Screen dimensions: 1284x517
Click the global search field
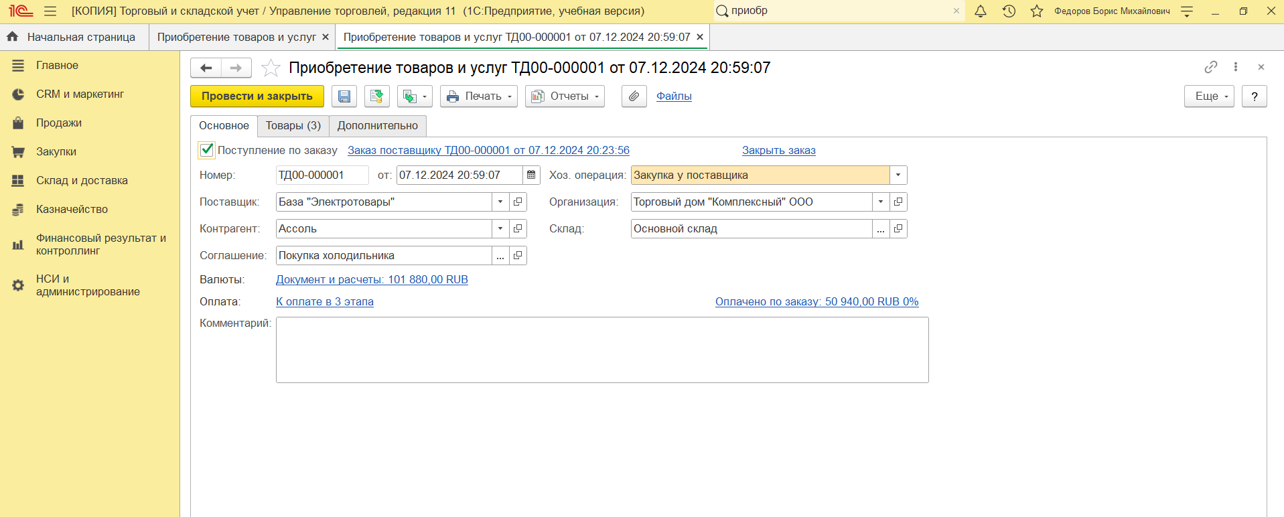pyautogui.click(x=839, y=11)
